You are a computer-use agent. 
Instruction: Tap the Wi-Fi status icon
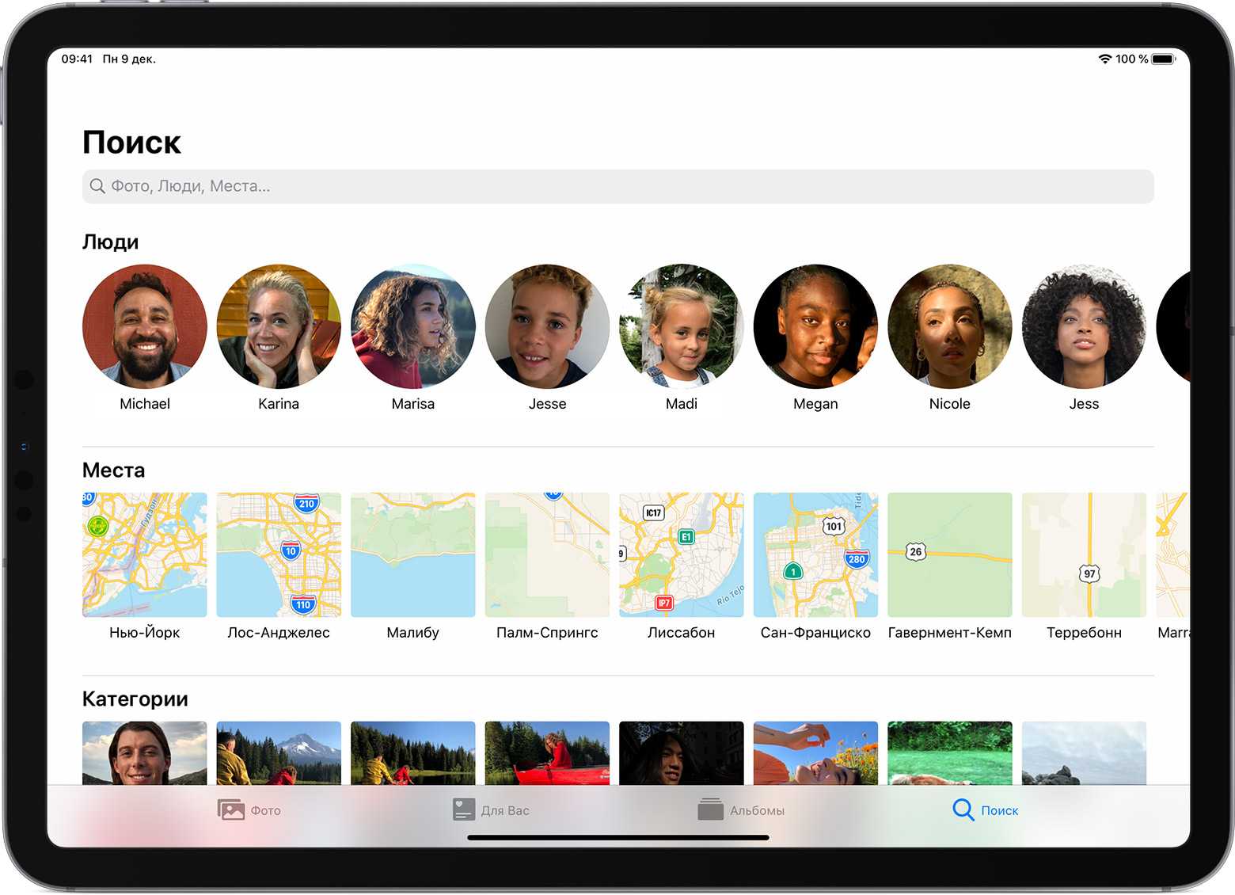(x=1104, y=59)
